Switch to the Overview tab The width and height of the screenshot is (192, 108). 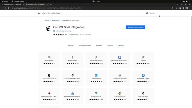click(x=70, y=45)
